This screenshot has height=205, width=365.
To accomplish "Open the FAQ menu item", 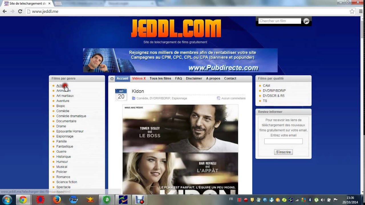I will pyautogui.click(x=179, y=79).
